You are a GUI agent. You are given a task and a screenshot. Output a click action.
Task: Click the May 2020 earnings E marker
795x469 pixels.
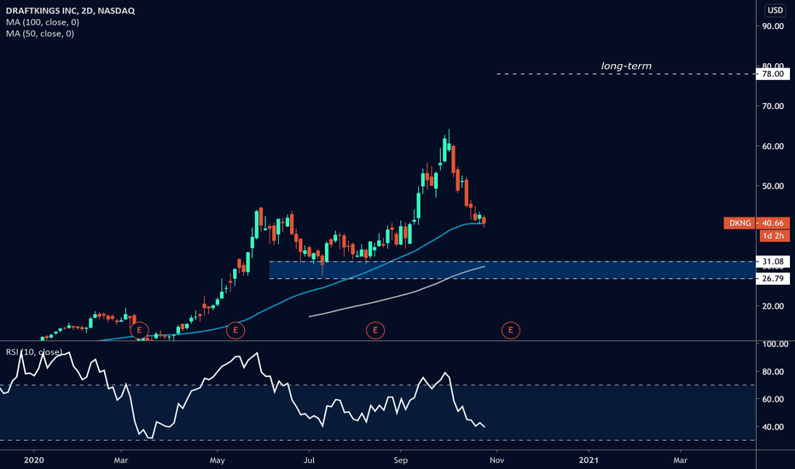[235, 331]
